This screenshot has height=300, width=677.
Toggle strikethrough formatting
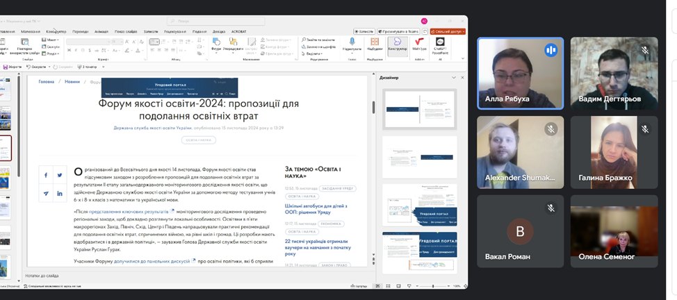97,51
